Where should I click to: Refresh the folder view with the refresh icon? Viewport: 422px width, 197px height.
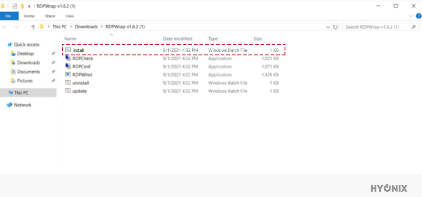click(335, 27)
